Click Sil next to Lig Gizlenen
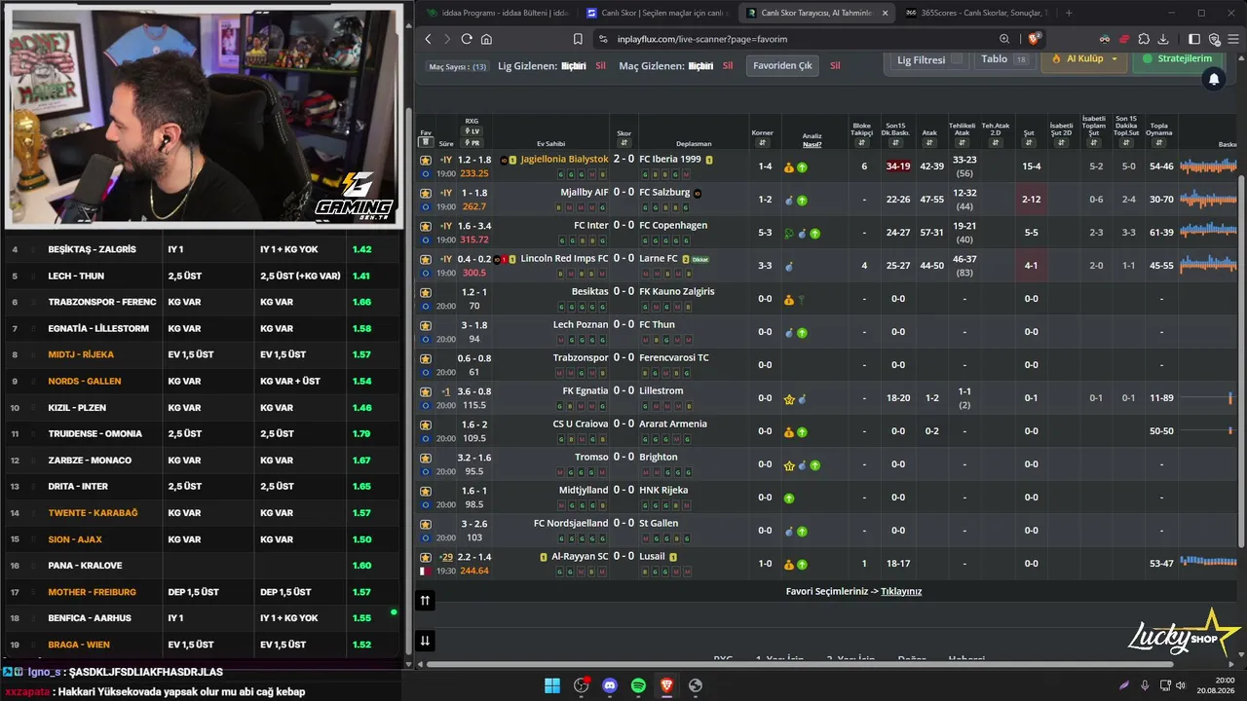The height and width of the screenshot is (701, 1247). (601, 66)
